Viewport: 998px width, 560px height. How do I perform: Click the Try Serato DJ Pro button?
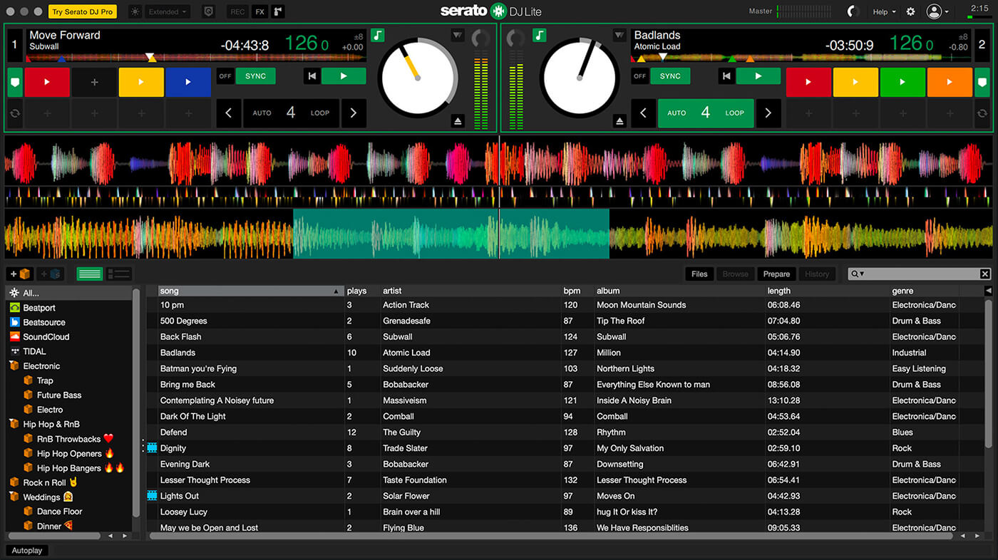pyautogui.click(x=81, y=11)
